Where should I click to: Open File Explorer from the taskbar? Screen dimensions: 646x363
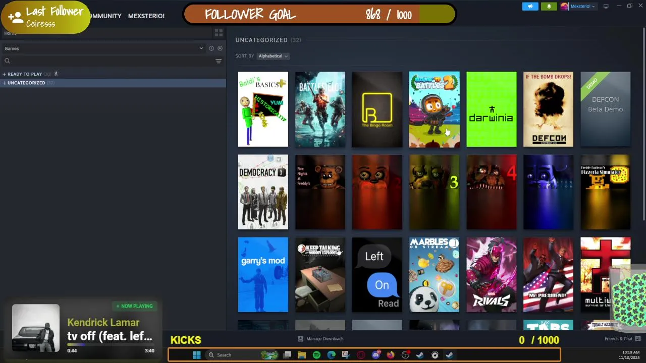[302, 355]
